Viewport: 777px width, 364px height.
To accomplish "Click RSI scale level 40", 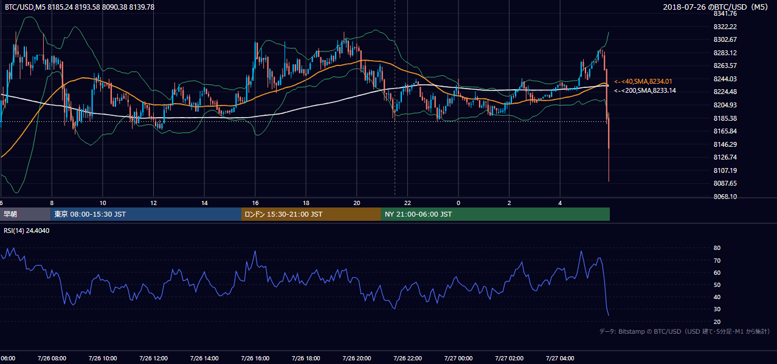I will [x=717, y=297].
